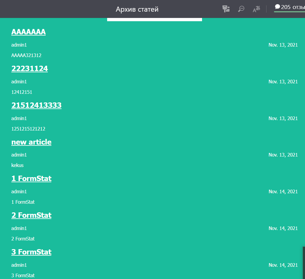Viewport: 305px width, 279px height.
Task: Open the AAAAAAA article link
Action: tap(28, 32)
